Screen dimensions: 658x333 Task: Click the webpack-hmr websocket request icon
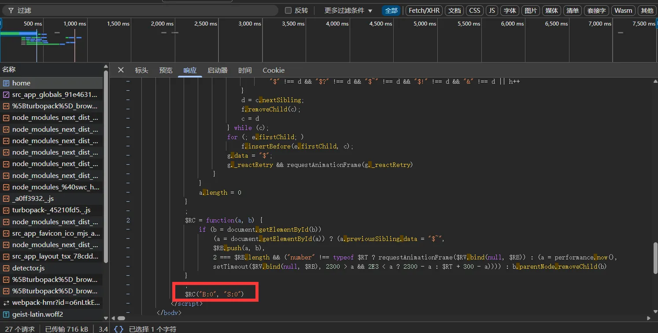tap(6, 303)
